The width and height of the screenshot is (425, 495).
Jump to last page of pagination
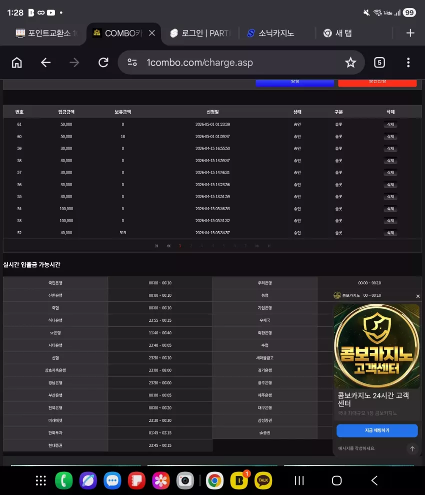coord(269,246)
